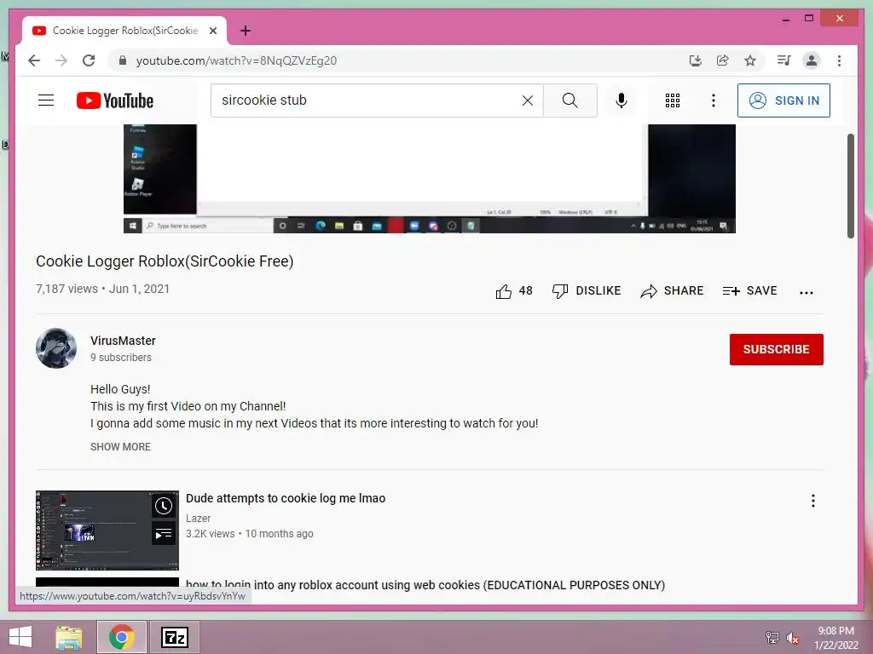This screenshot has width=873, height=654.
Task: Click the Chrome address bar URL
Action: click(x=236, y=60)
